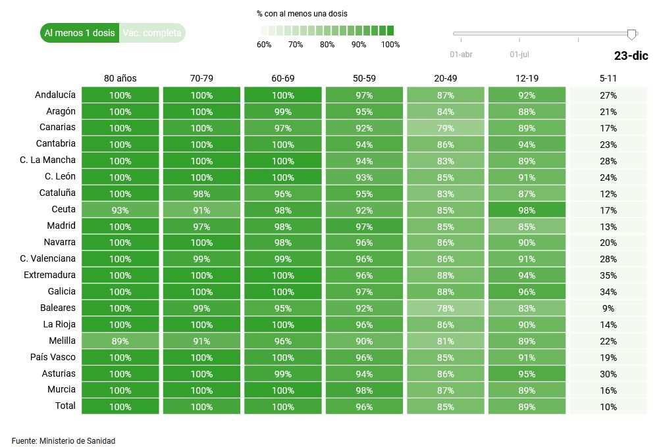Click the Melilla row label
The height and width of the screenshot is (447, 659).
pyautogui.click(x=62, y=341)
